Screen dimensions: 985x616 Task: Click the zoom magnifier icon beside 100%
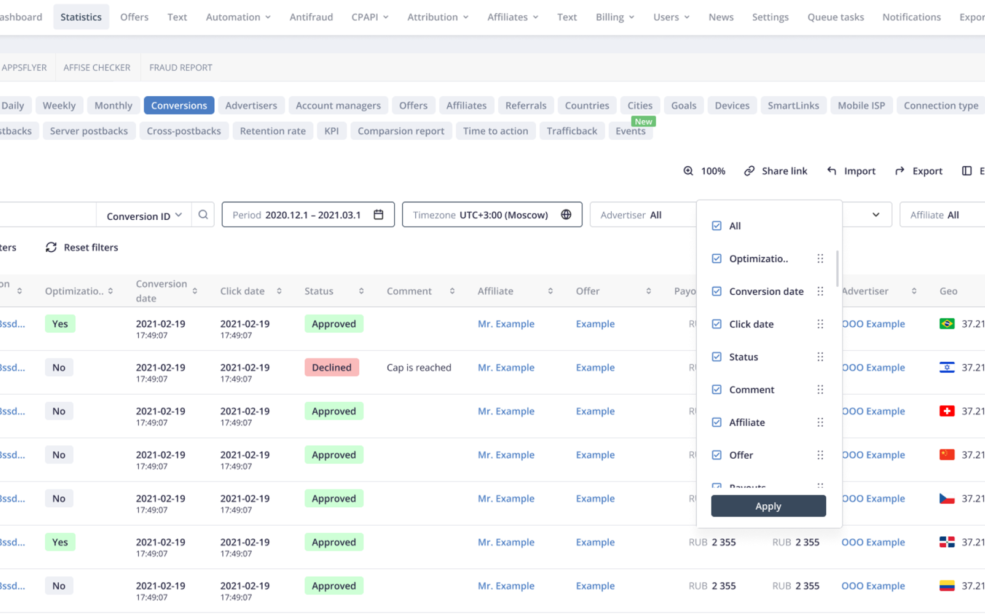(688, 171)
